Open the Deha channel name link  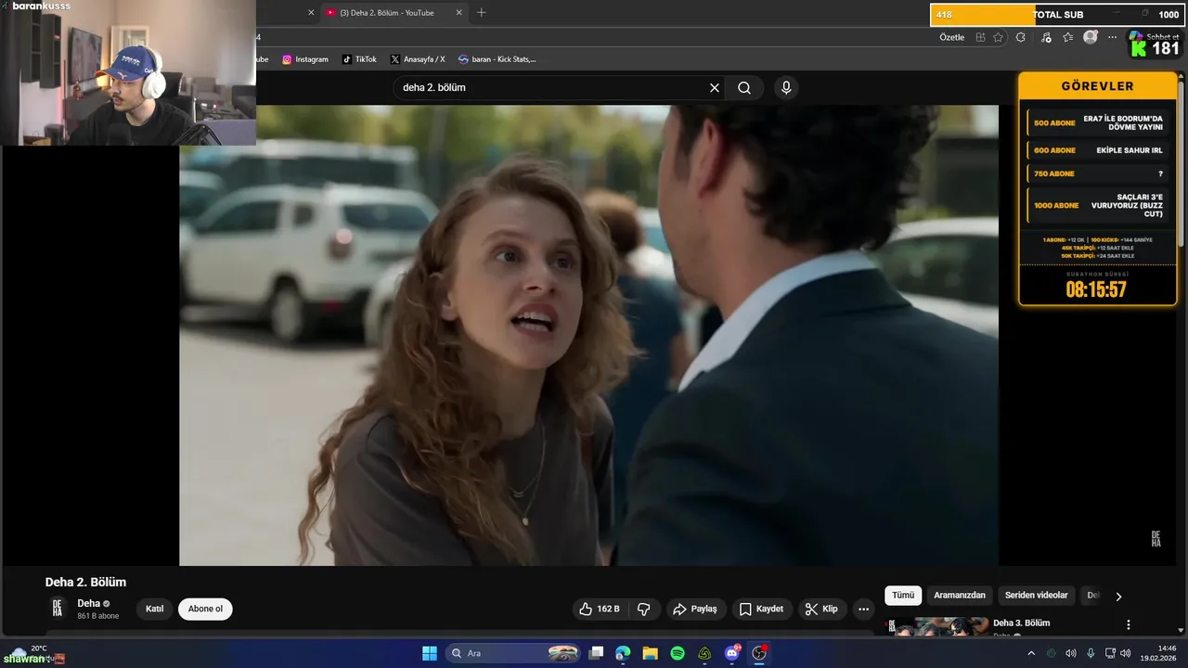(x=88, y=603)
